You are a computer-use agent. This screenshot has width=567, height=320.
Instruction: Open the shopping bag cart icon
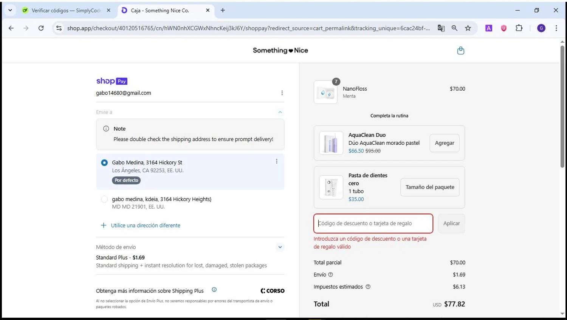(460, 50)
